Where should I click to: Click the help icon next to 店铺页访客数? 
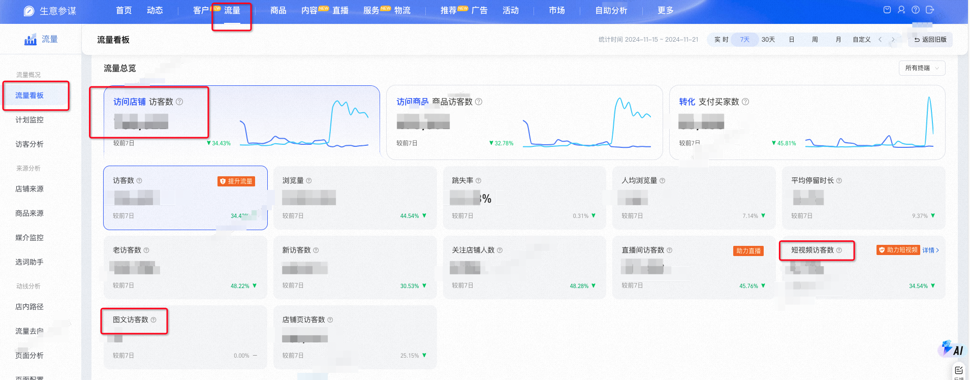tap(330, 320)
